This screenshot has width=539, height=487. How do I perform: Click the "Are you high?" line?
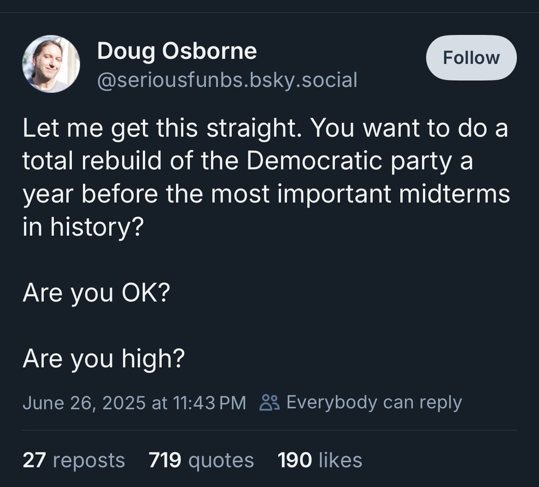[x=103, y=359]
